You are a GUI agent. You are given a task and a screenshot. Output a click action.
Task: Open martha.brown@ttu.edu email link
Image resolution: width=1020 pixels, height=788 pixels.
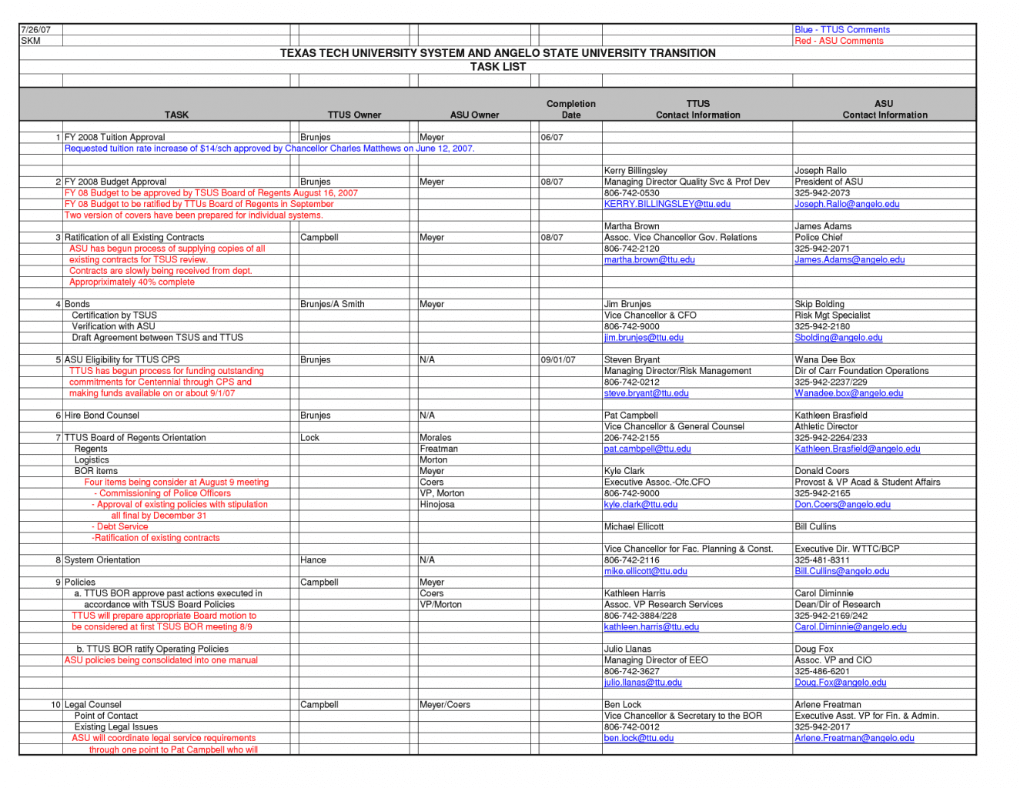tap(649, 260)
